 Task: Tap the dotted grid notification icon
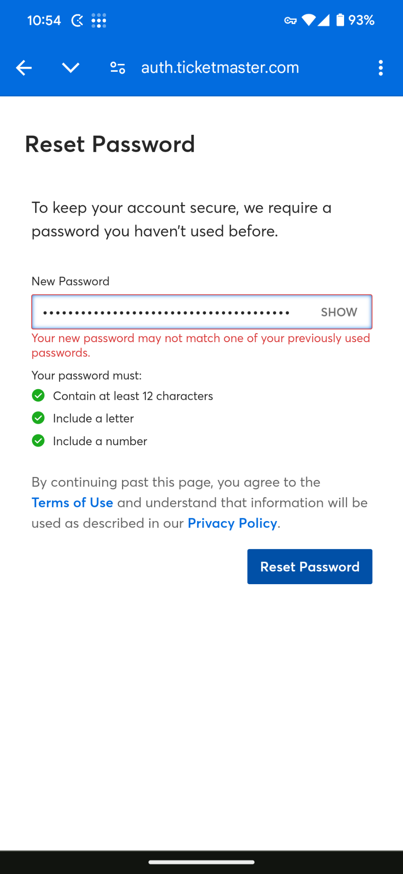pos(99,20)
